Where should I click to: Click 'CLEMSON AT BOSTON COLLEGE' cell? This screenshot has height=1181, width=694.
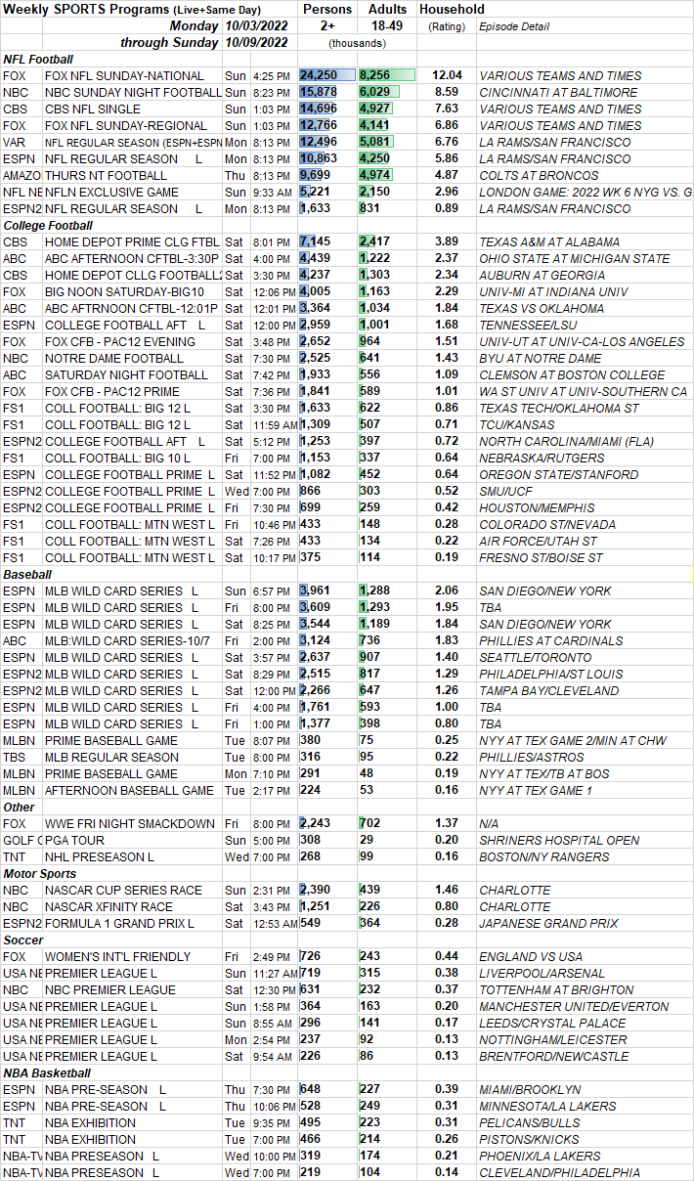pos(565,374)
